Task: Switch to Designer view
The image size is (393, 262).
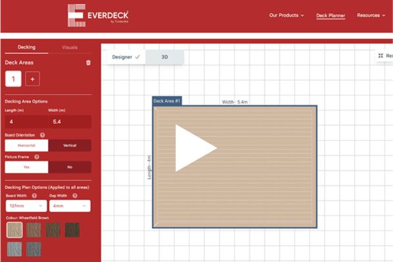Action: [x=126, y=57]
